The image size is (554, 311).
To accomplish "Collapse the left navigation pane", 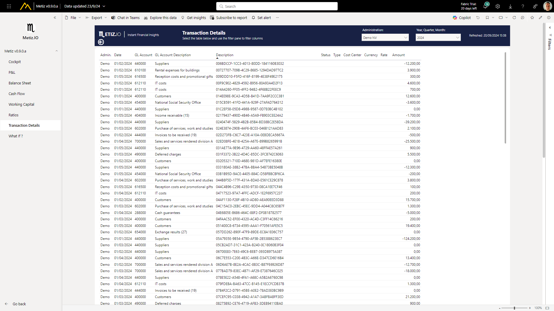I will (x=55, y=18).
